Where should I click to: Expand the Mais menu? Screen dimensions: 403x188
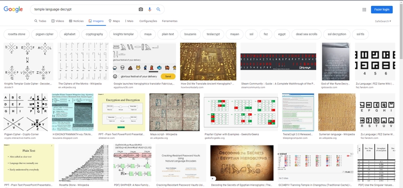(x=129, y=21)
